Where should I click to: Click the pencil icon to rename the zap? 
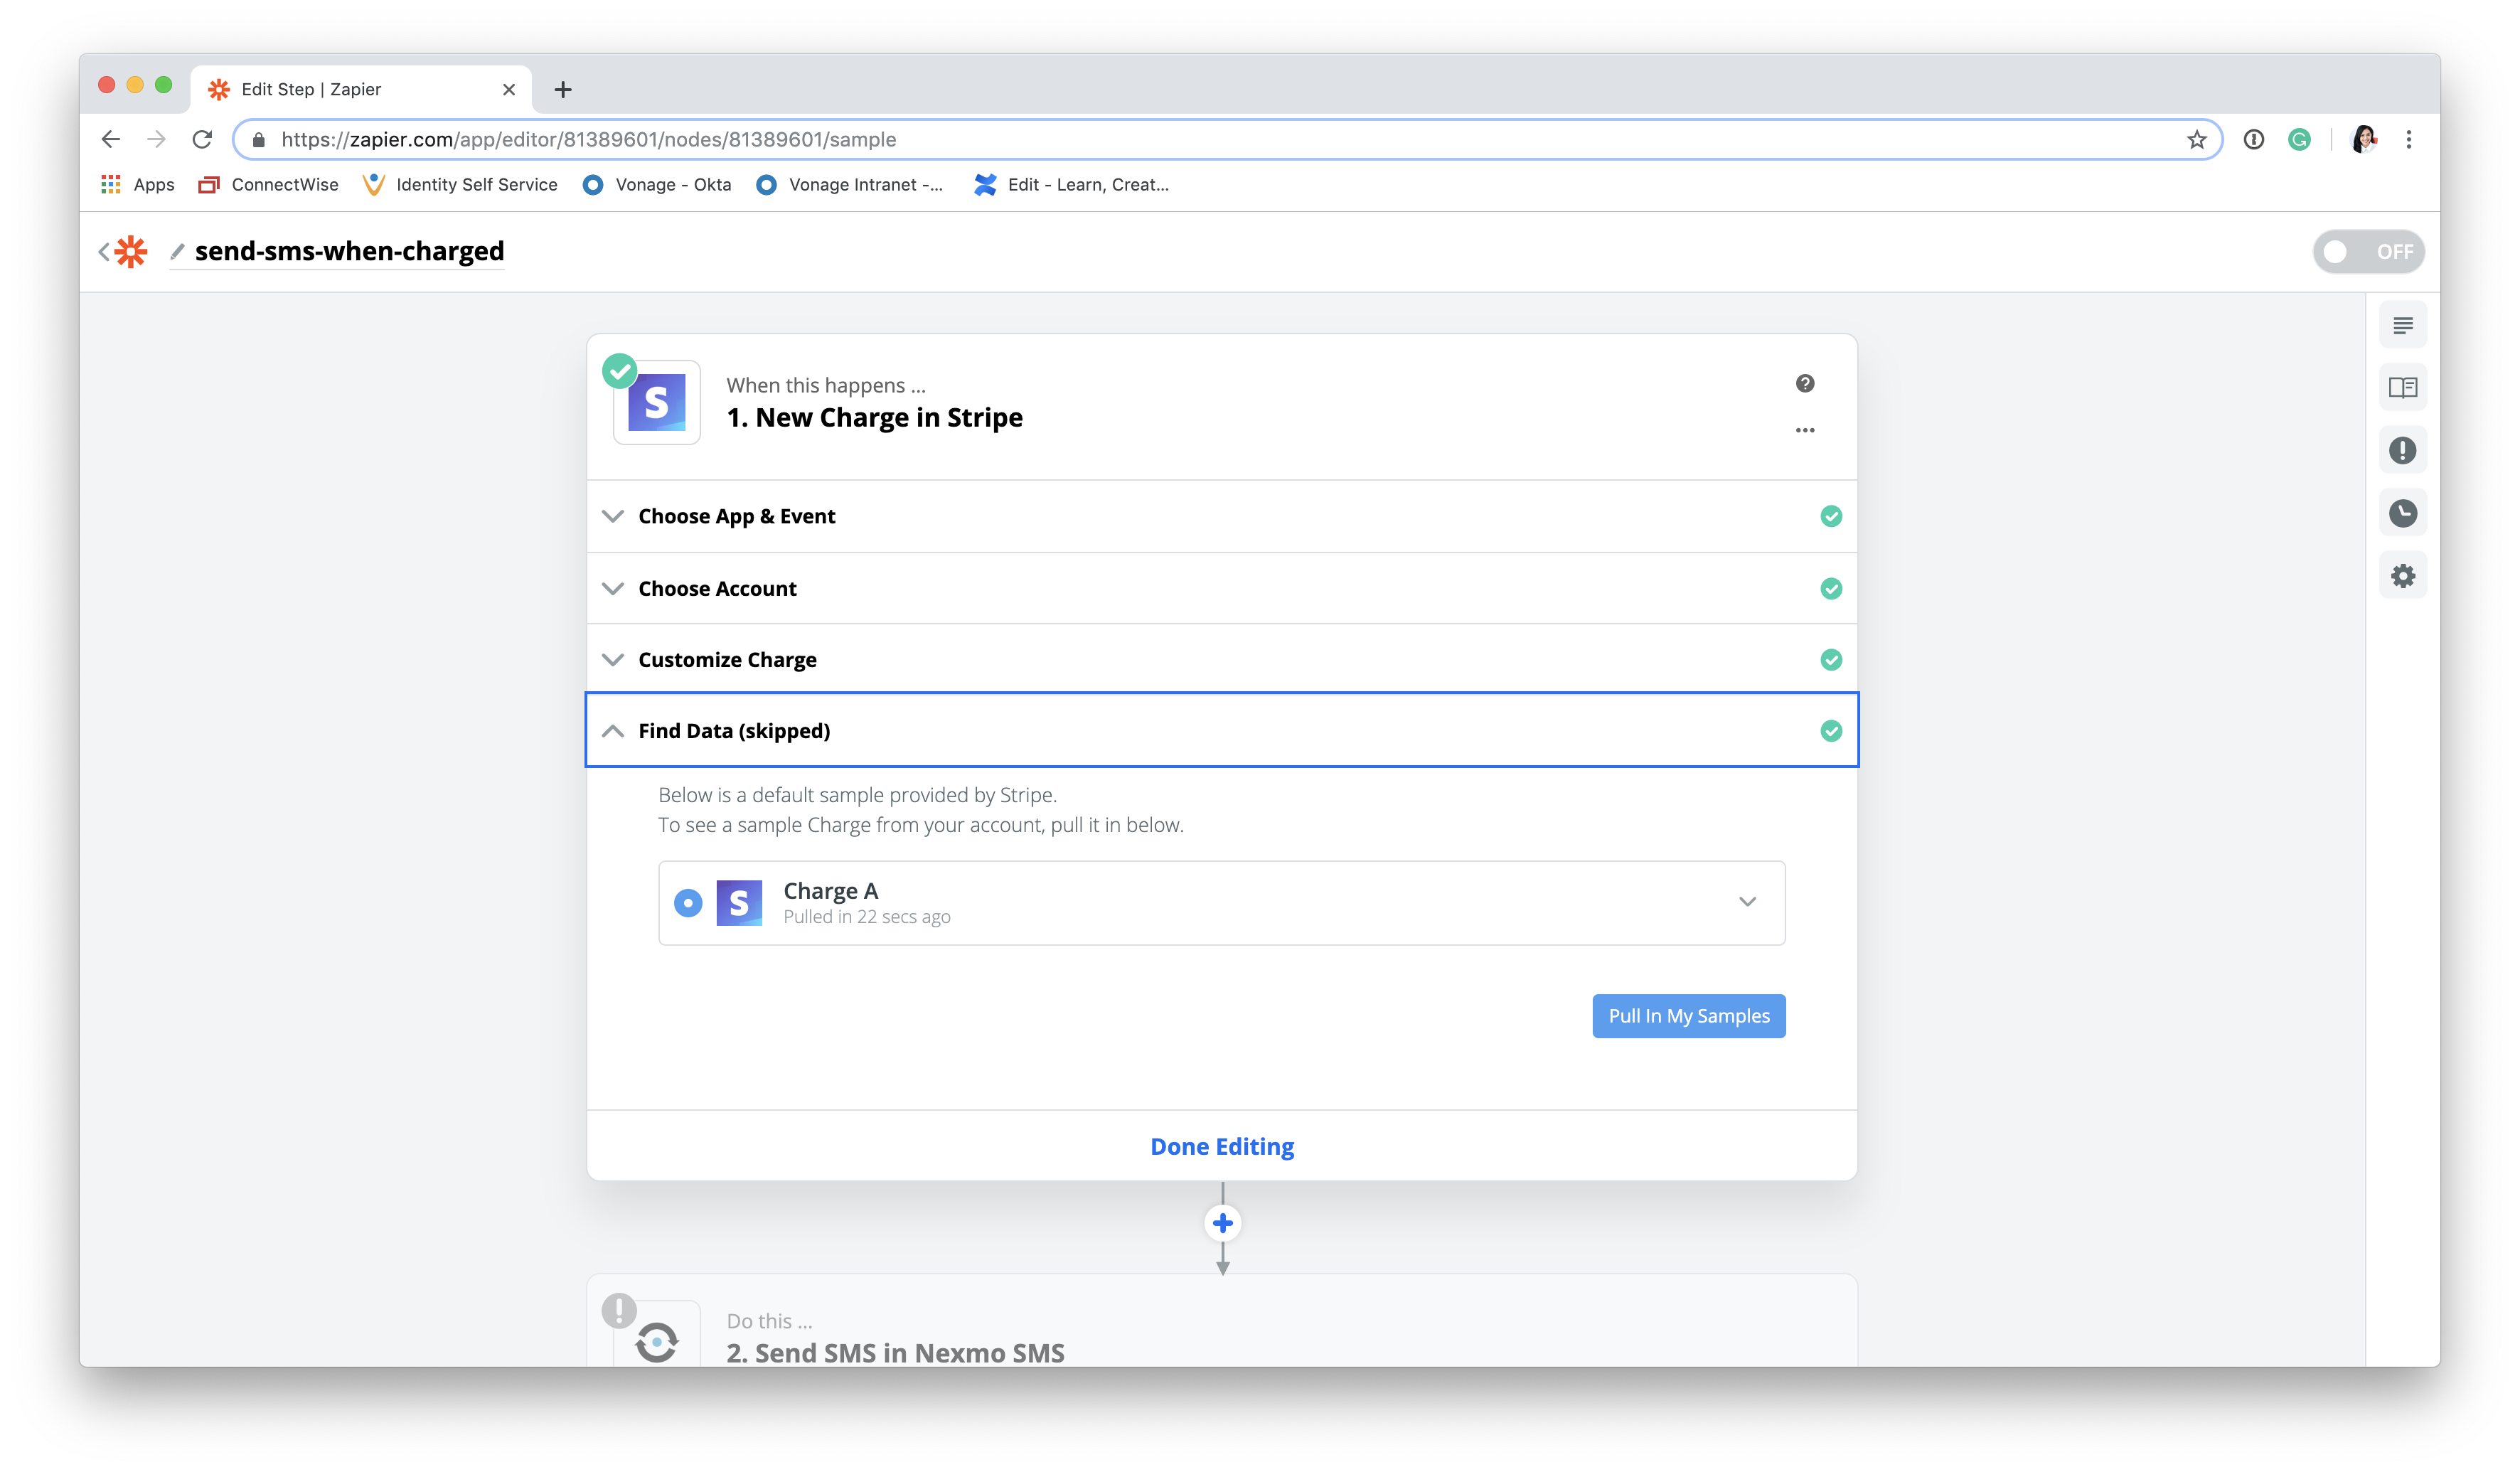(x=177, y=251)
